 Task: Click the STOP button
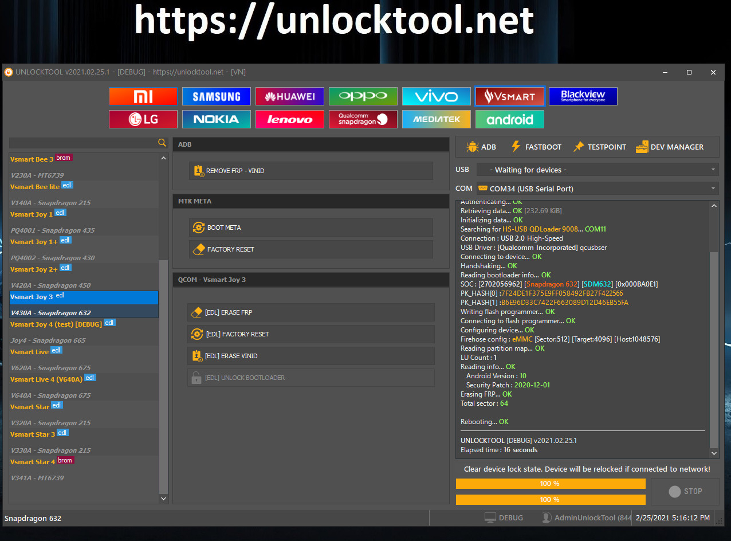pos(685,491)
